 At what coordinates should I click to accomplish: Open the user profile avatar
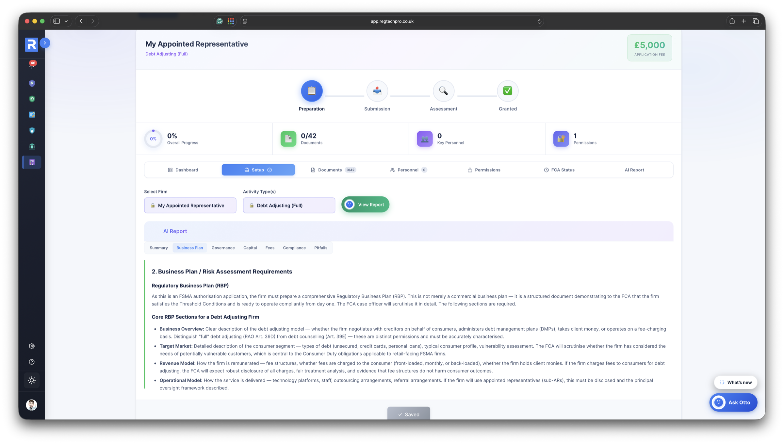32,405
